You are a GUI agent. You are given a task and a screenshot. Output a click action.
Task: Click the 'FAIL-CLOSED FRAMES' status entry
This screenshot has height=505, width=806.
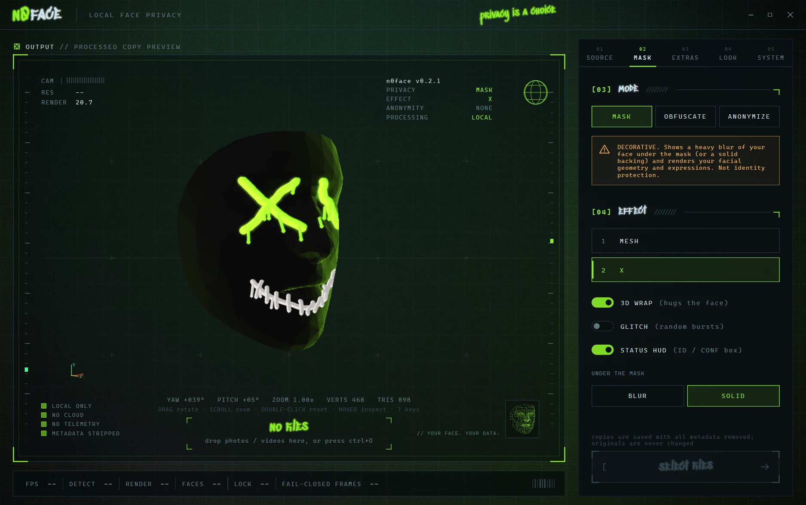point(330,484)
